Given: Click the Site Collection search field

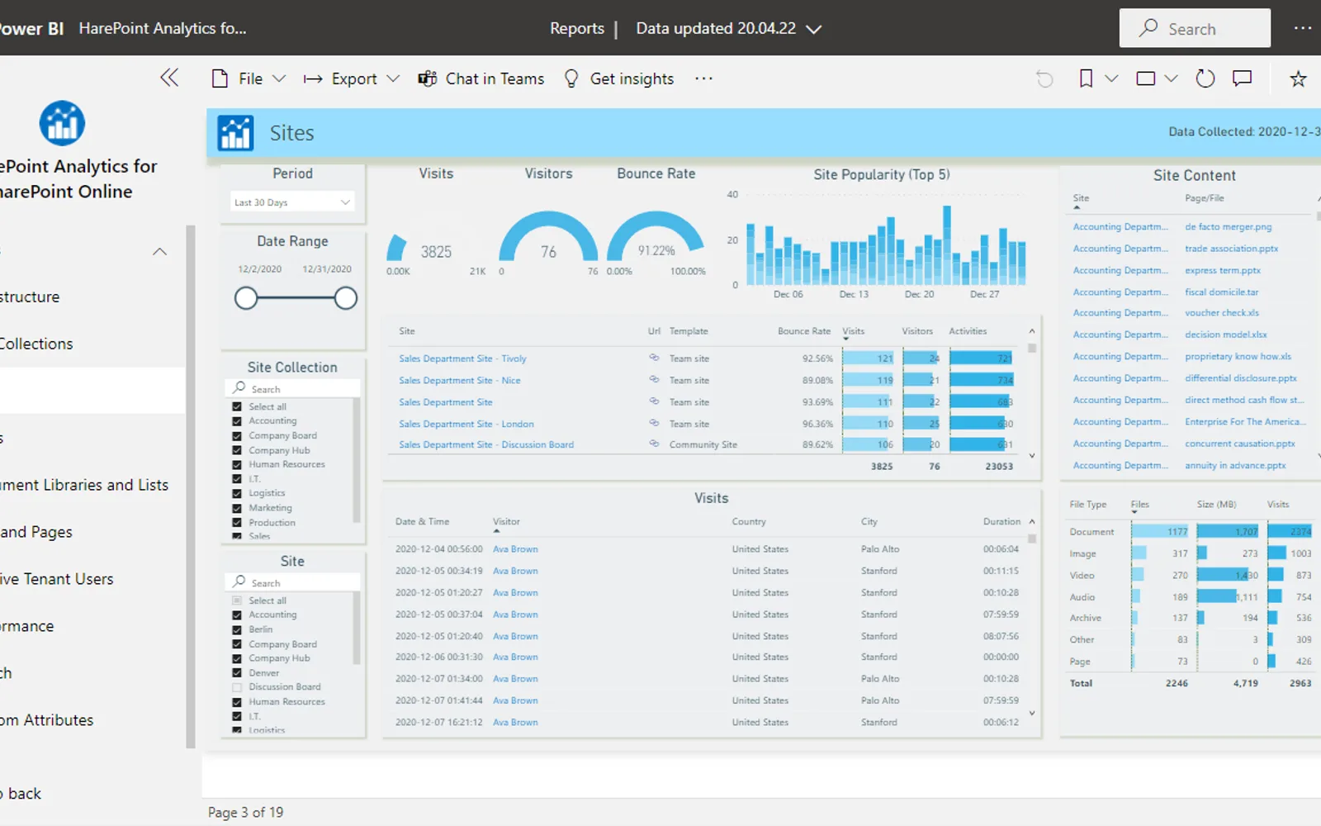Looking at the screenshot, I should [292, 388].
